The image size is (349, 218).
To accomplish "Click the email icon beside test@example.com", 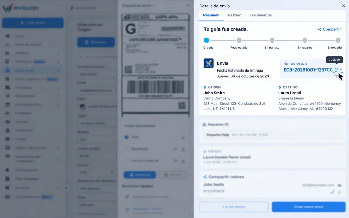I will pos(339,185).
